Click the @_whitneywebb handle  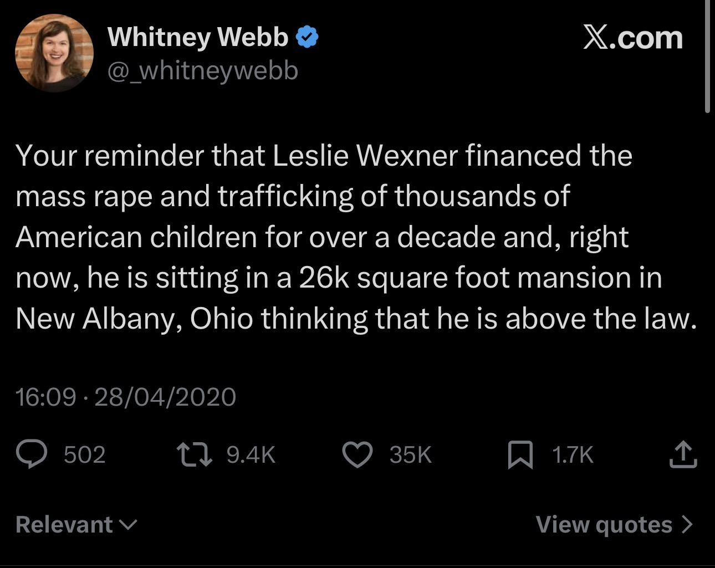pyautogui.click(x=202, y=71)
